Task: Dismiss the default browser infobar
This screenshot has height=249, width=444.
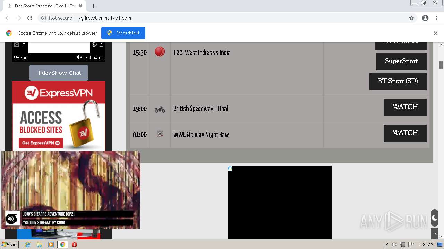Action: coord(436,33)
